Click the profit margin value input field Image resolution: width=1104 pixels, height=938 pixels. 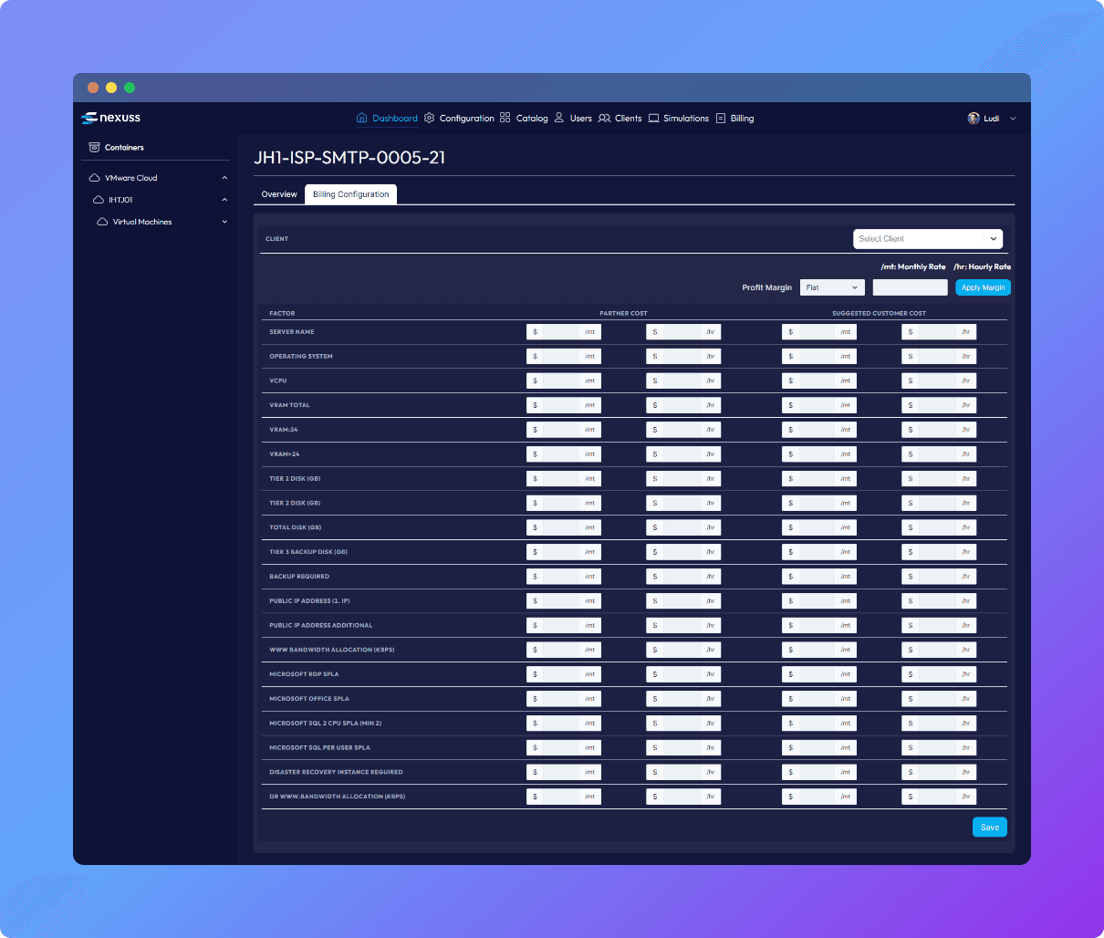pos(910,287)
